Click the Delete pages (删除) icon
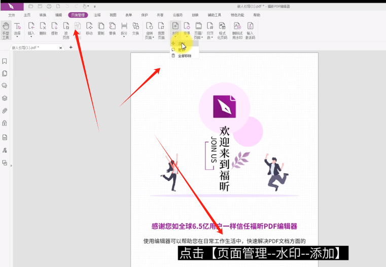The height and width of the screenshot is (267, 386). (x=43, y=28)
